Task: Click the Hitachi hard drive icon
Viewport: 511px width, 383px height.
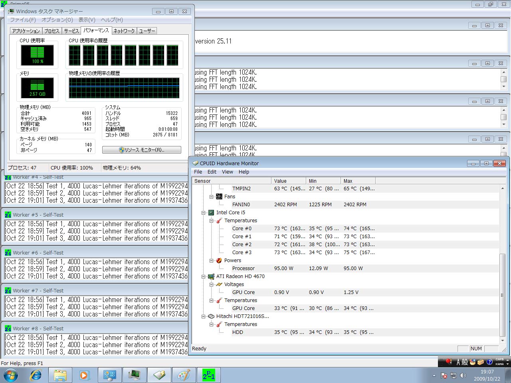Action: (x=211, y=316)
